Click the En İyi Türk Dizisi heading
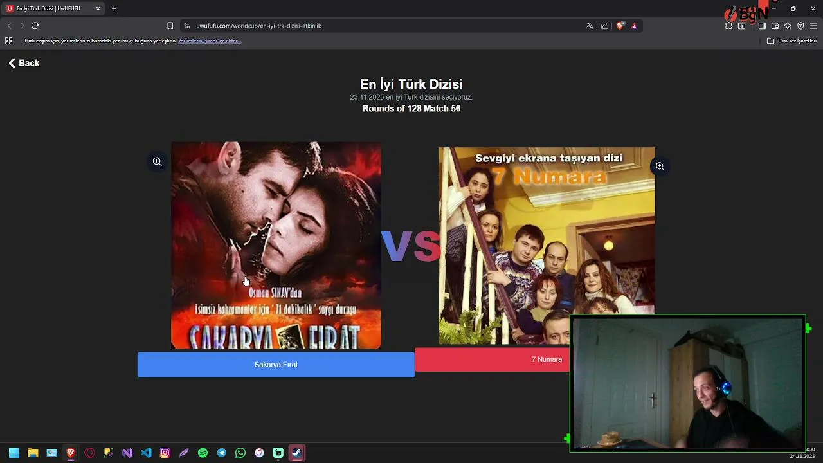This screenshot has width=823, height=463. pos(411,84)
